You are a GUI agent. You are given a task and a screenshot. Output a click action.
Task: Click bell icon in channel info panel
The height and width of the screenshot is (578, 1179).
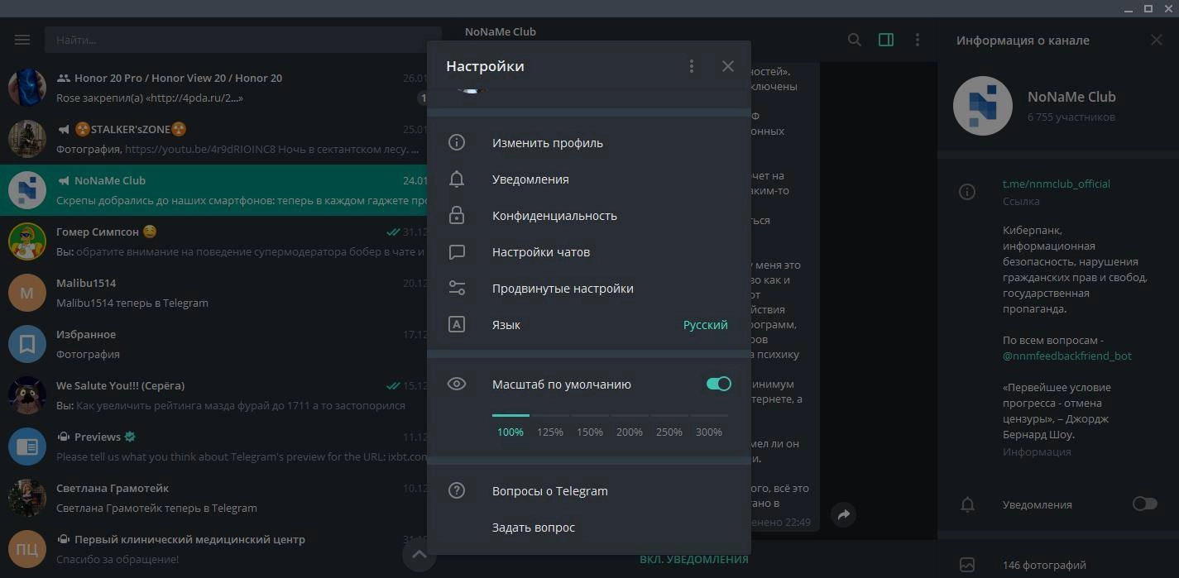(x=966, y=504)
